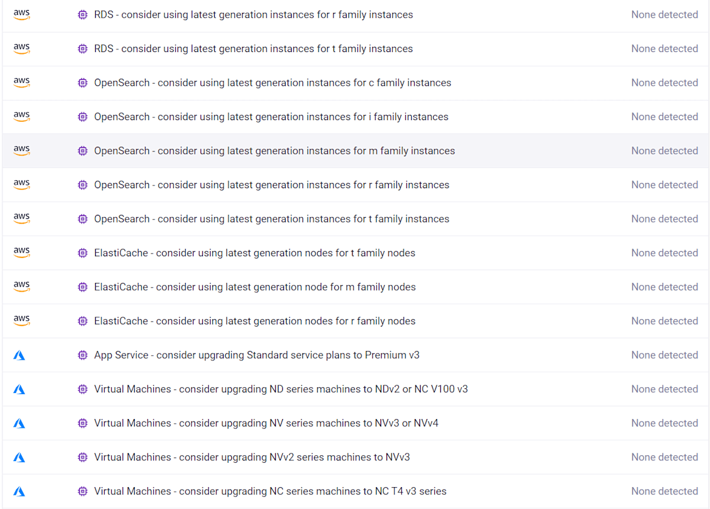This screenshot has height=509, width=710.
Task: Click the chip icon beside OpenSearch t family
Action: [83, 219]
